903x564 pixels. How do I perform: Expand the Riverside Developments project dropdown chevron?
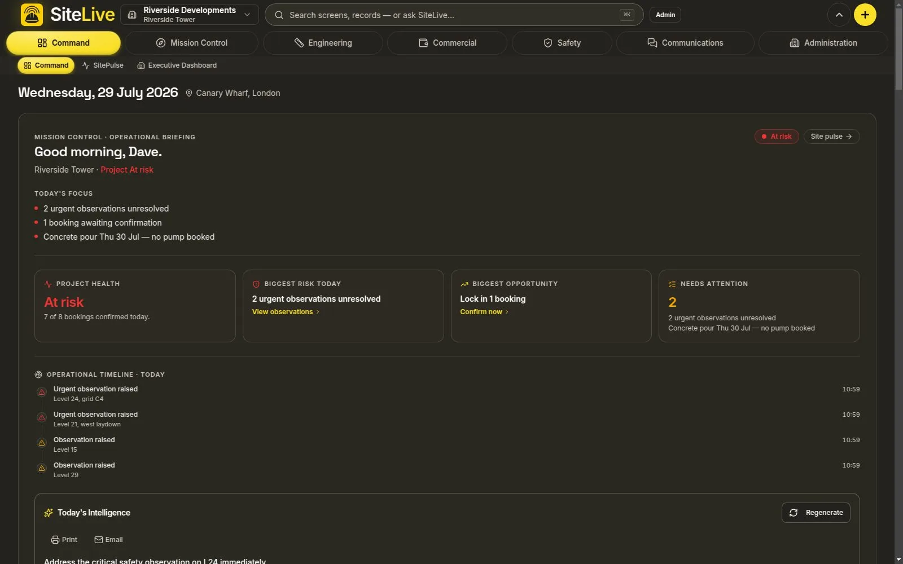[x=247, y=15]
